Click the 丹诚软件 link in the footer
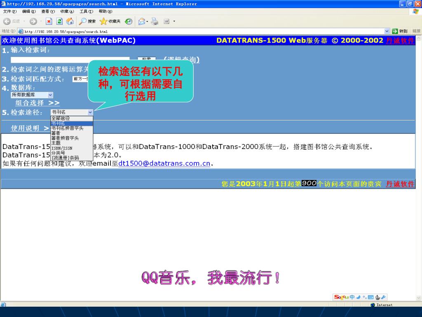Image resolution: width=422 pixels, height=317 pixels. [400, 184]
